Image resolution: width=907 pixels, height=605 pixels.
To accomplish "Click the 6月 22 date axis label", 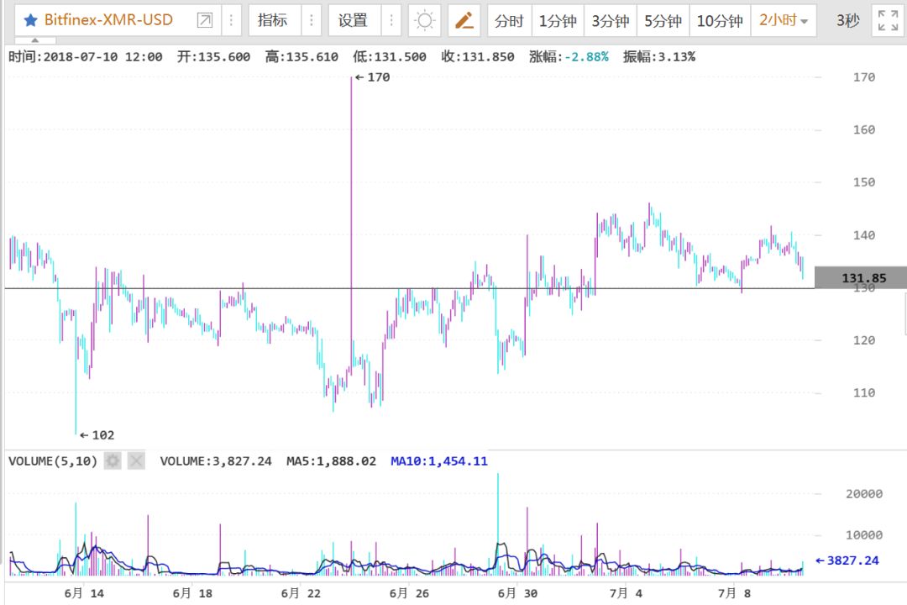I will pyautogui.click(x=300, y=593).
